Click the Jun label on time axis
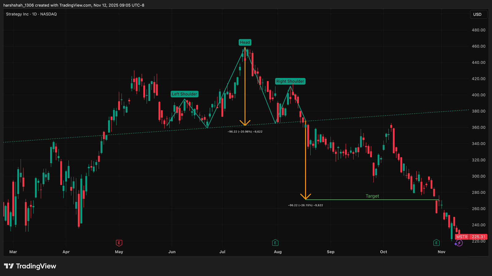Image resolution: width=492 pixels, height=276 pixels. [x=172, y=252]
